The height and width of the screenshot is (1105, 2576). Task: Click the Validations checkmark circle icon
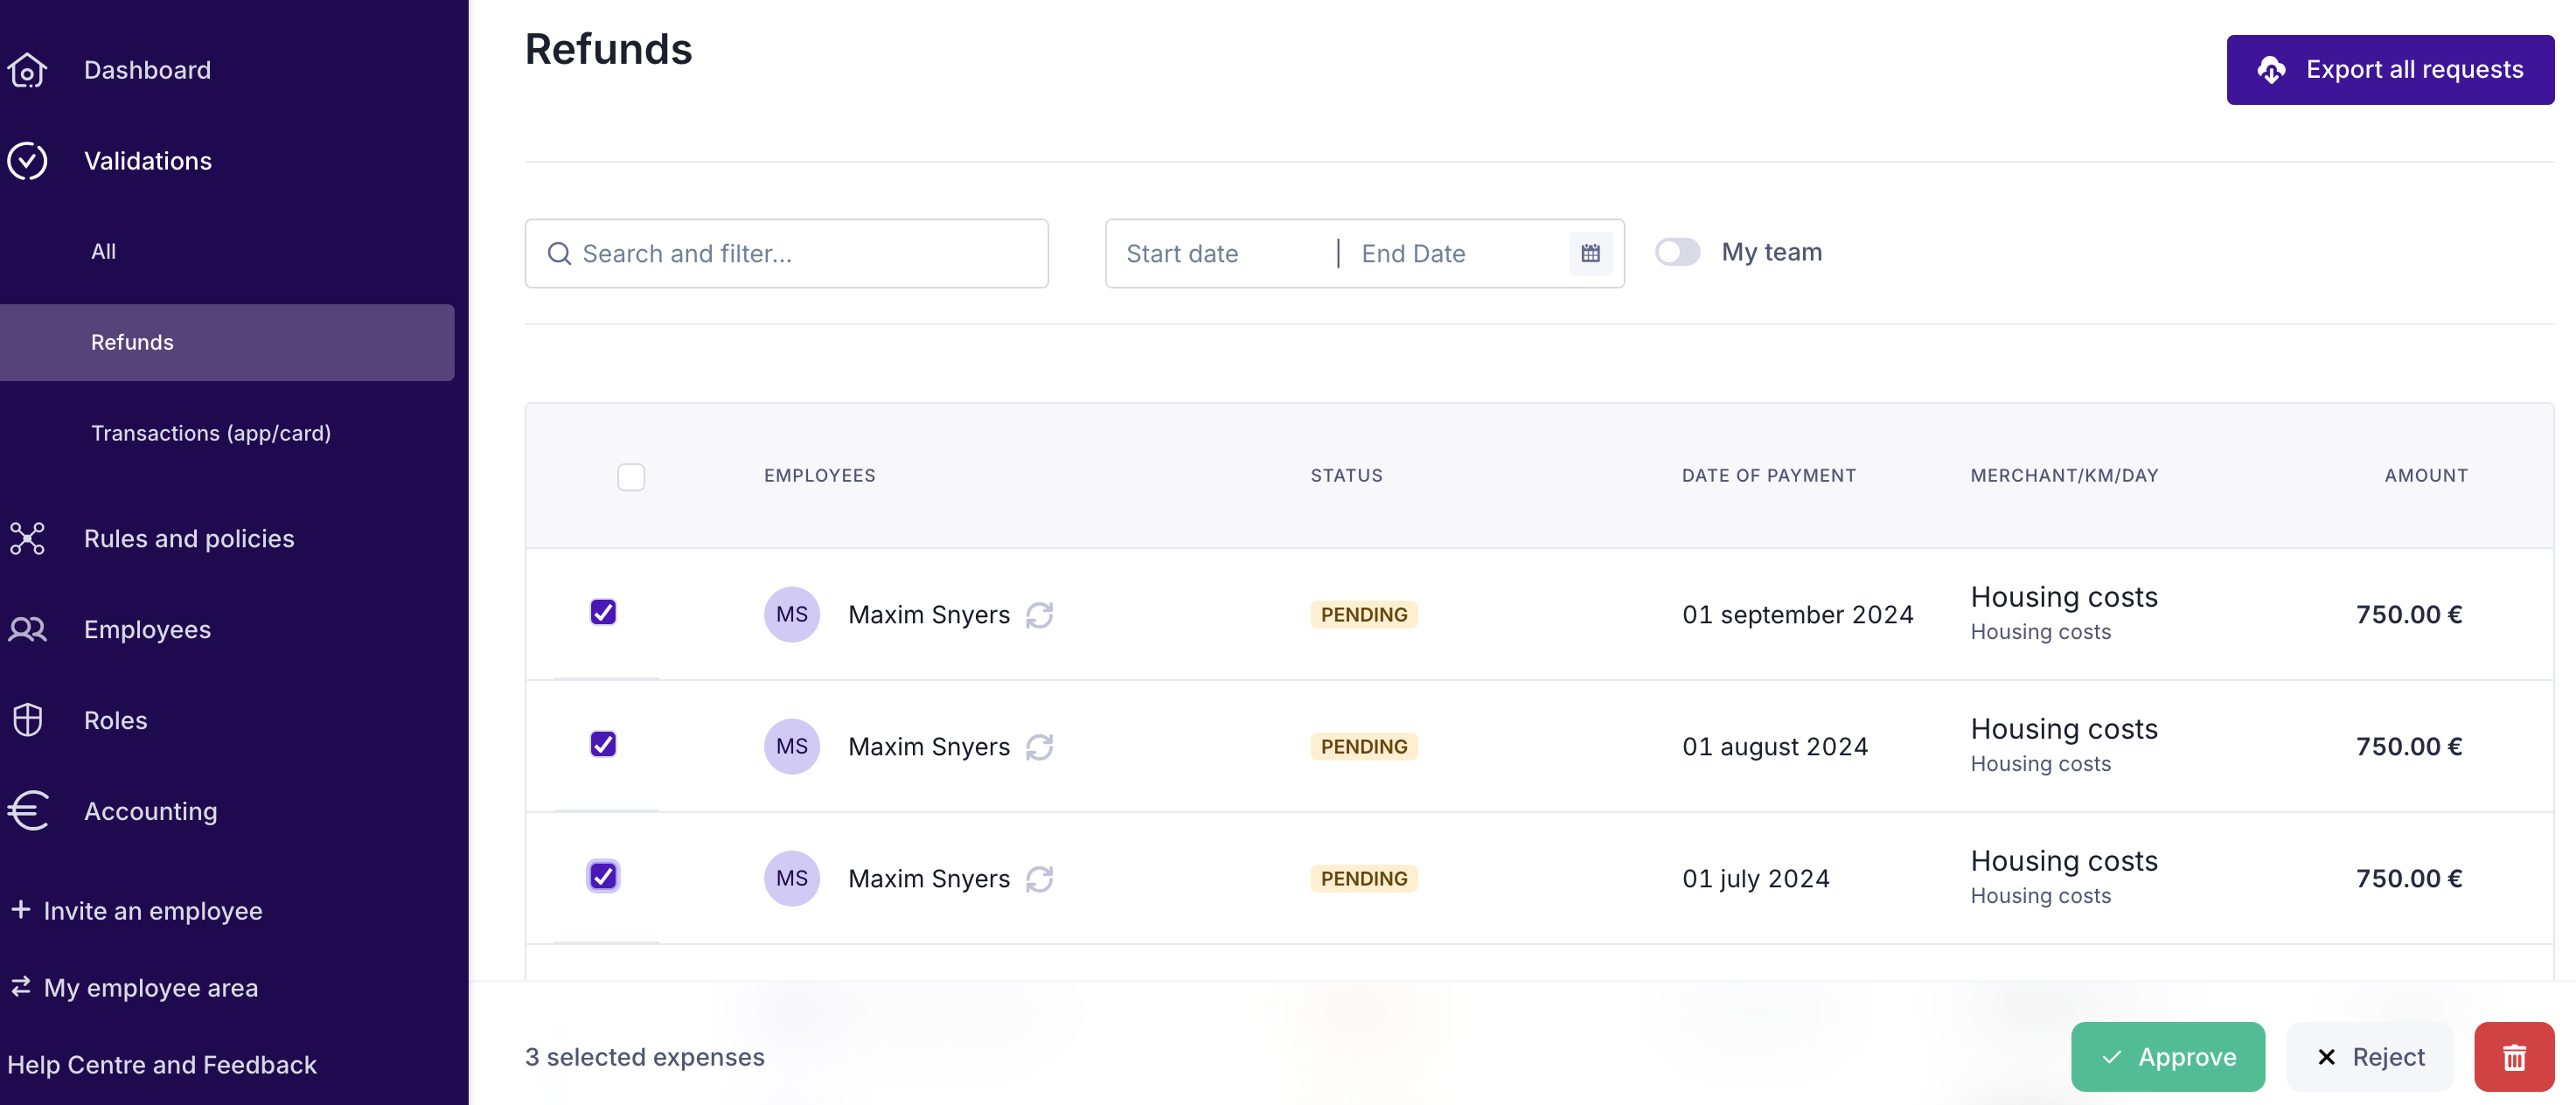pos(27,161)
